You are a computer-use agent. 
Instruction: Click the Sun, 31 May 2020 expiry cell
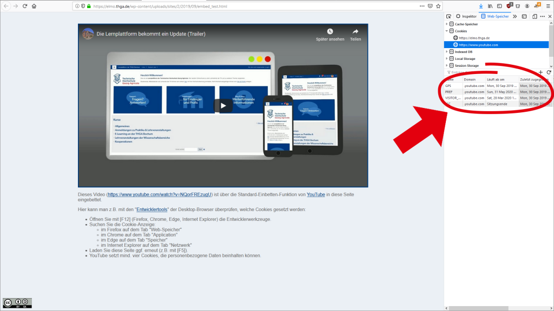[502, 92]
